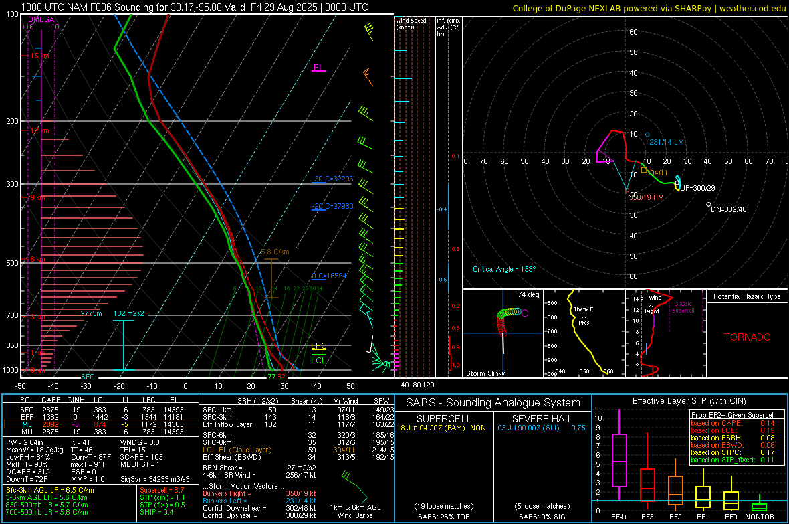789x524 pixels.
Task: Click the 5.8 C/km lapse rate annotation
Action: click(x=275, y=252)
